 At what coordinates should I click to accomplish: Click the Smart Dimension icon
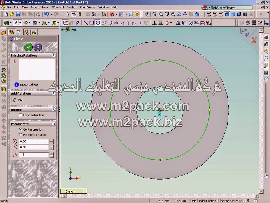78,23
